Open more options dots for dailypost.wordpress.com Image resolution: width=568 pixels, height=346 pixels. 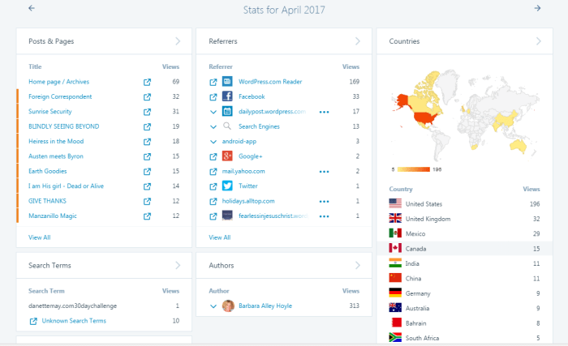(x=325, y=112)
